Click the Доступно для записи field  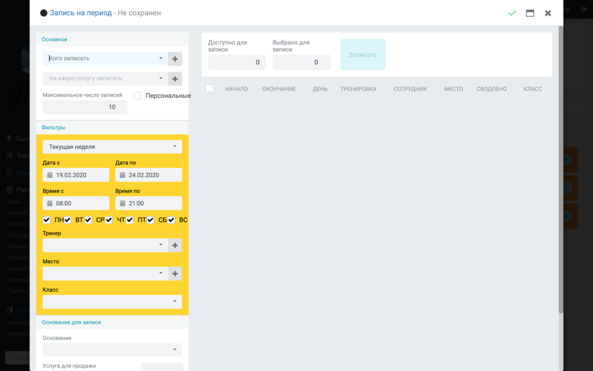(x=237, y=63)
